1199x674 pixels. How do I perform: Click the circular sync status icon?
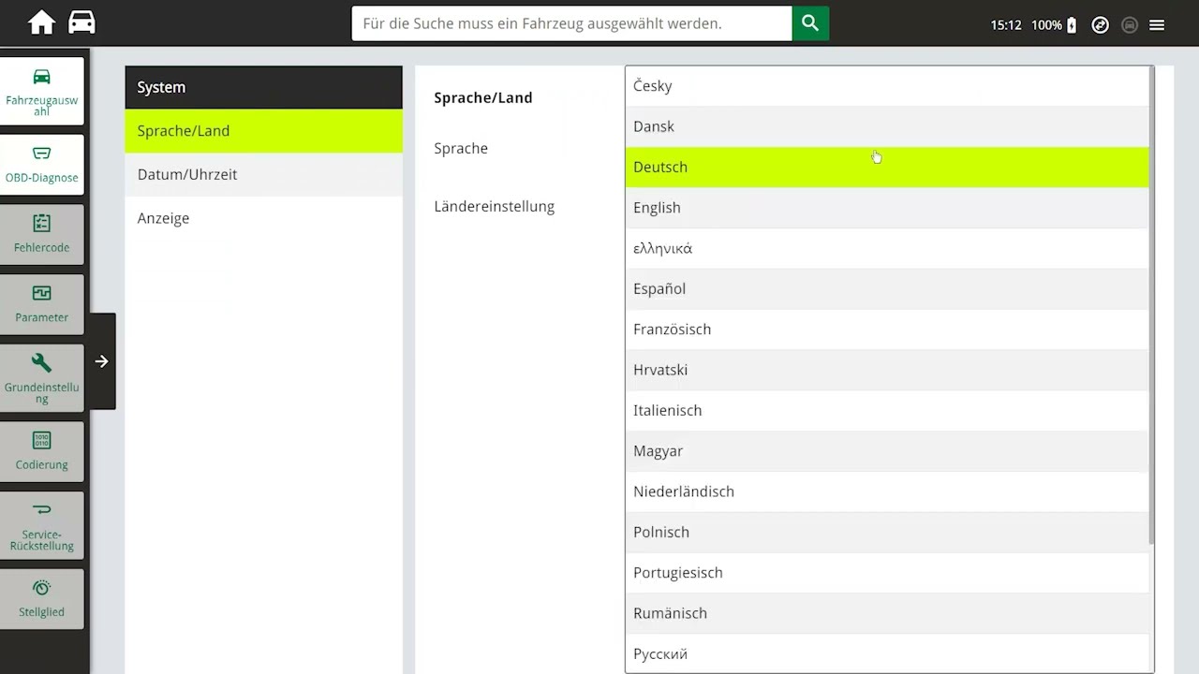point(1101,25)
